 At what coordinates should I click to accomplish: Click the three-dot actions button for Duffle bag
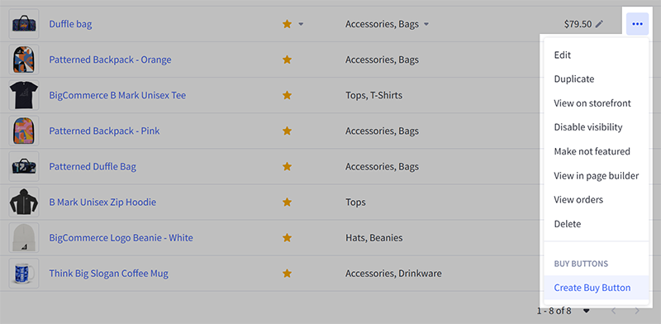pos(637,24)
